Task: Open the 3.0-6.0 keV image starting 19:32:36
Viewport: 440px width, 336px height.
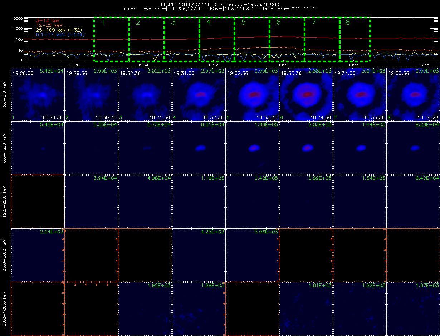Action: [x=252, y=94]
